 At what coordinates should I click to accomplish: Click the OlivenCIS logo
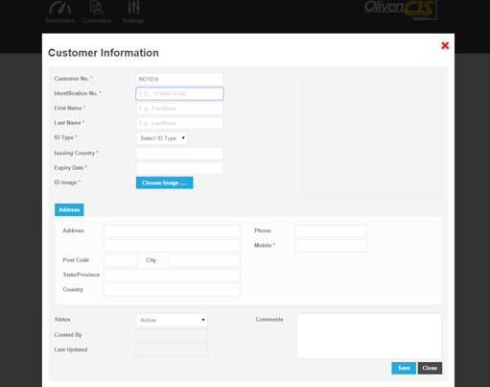(x=401, y=9)
